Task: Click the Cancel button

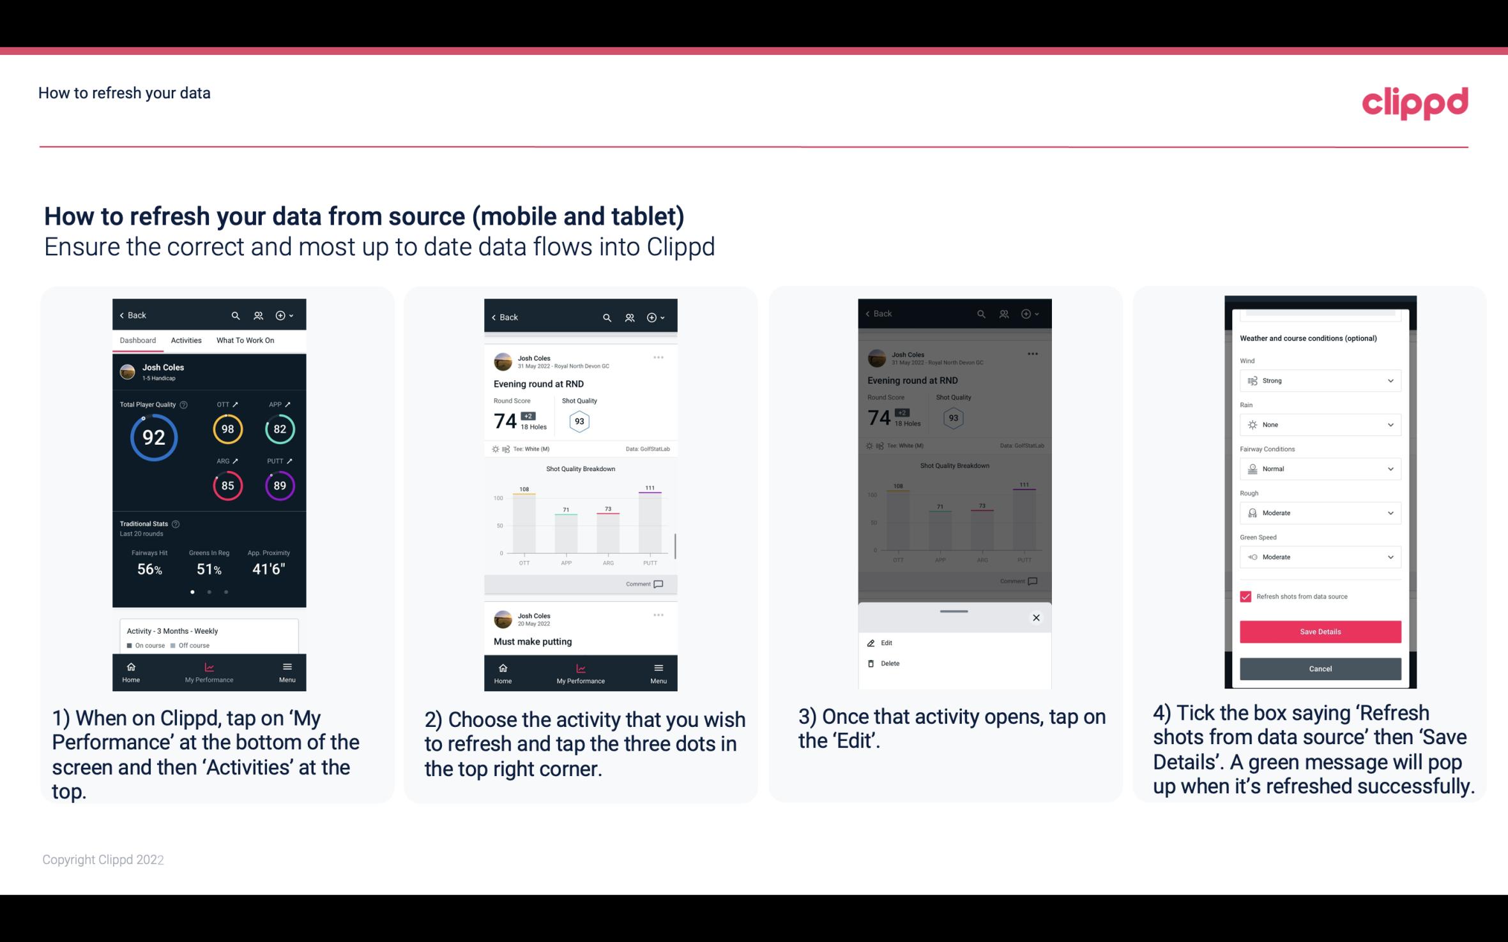Action: click(x=1319, y=668)
